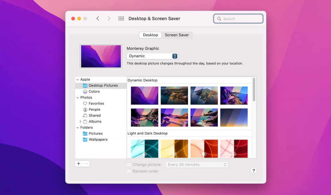Add a folder with the plus button

[78, 164]
